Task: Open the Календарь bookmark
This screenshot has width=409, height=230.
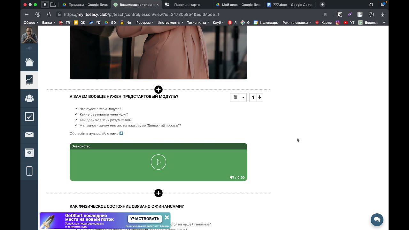Action: click(x=266, y=23)
